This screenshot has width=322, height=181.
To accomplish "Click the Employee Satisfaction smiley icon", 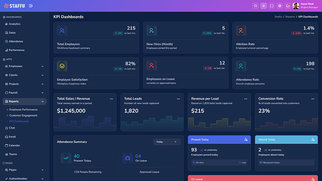I will tap(62, 66).
